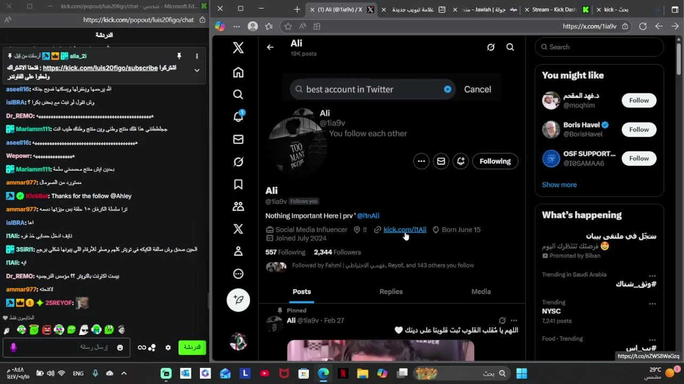Follow د.فهد المقحم

point(639,100)
